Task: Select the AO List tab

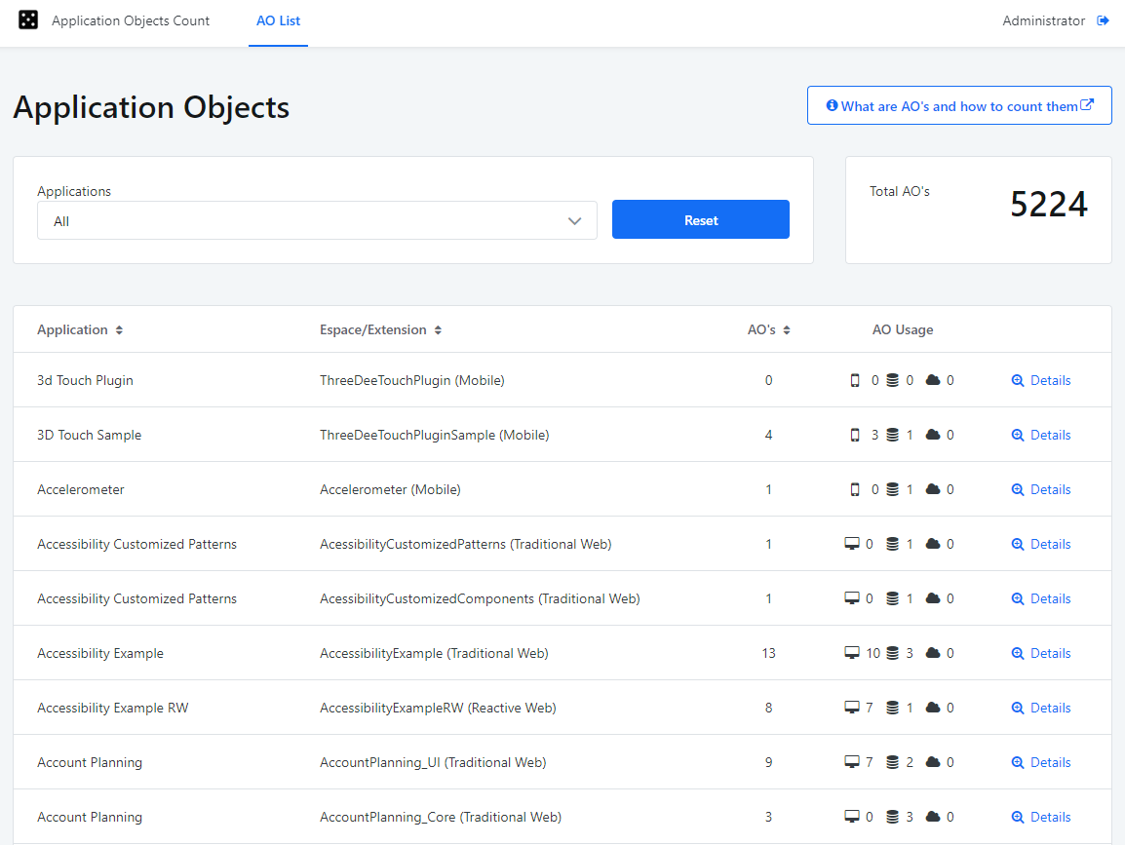Action: [278, 20]
